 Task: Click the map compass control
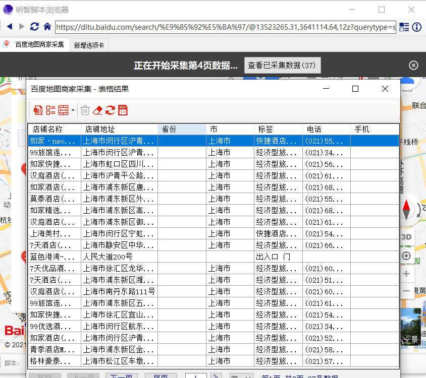click(406, 210)
